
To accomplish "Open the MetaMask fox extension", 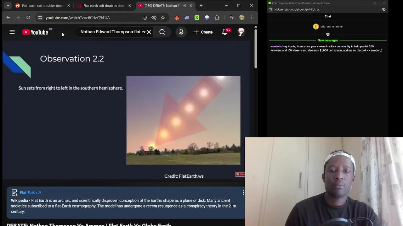I will point(177,18).
